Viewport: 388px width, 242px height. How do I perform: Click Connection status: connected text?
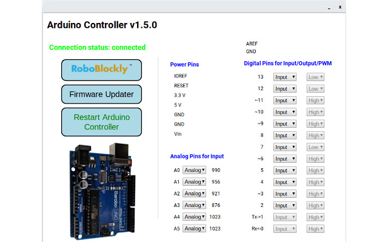pyautogui.click(x=97, y=47)
